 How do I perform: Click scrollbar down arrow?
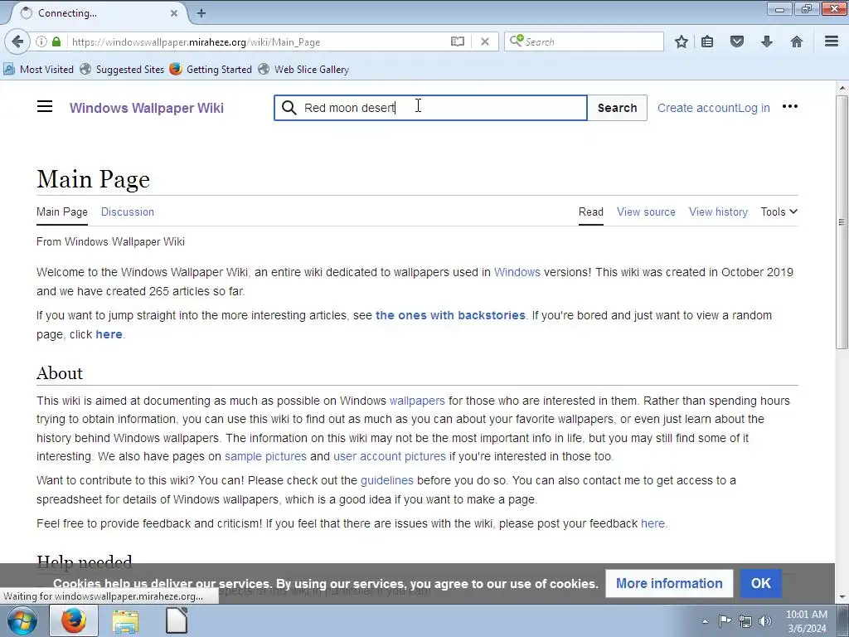[842, 597]
